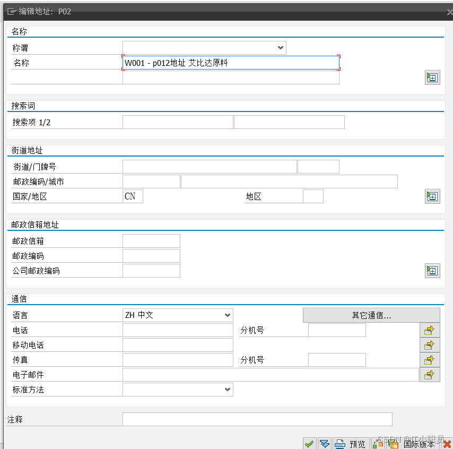
Task: Click the 分机号 field for 传真
Action: pos(337,360)
